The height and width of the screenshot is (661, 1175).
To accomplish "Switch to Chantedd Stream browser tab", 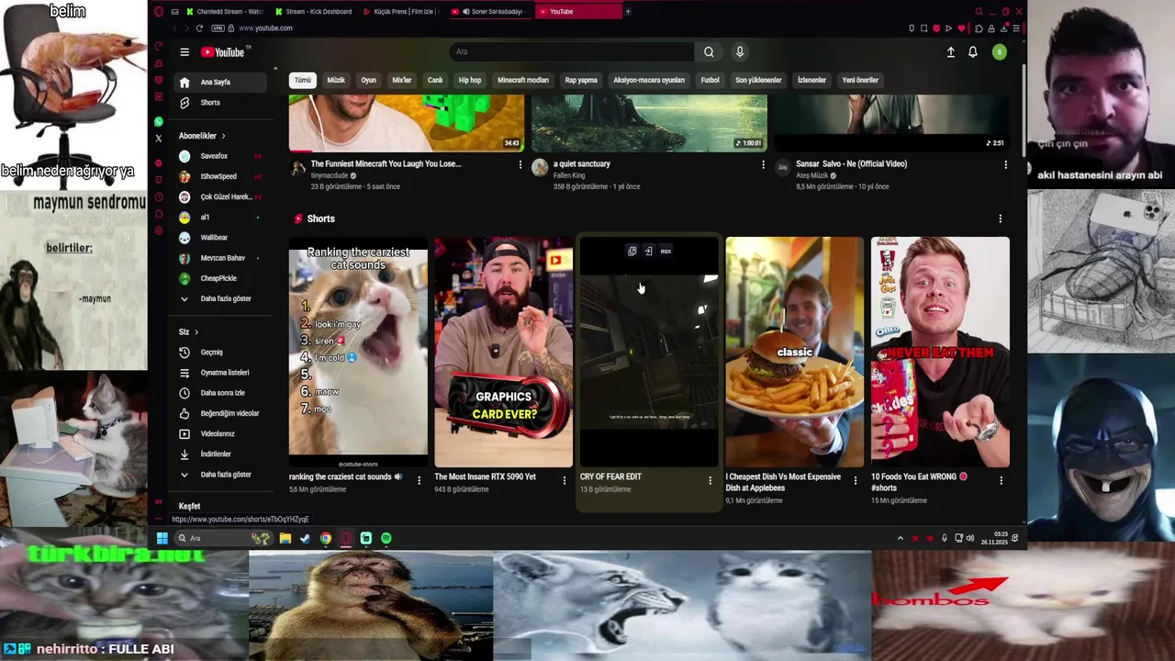I will [x=225, y=12].
